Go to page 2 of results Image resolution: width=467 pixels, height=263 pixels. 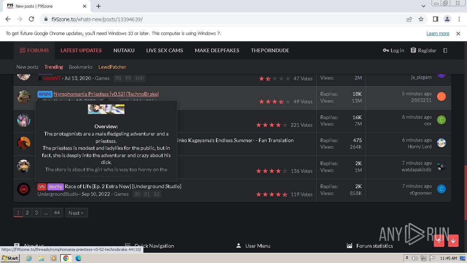pyautogui.click(x=27, y=213)
